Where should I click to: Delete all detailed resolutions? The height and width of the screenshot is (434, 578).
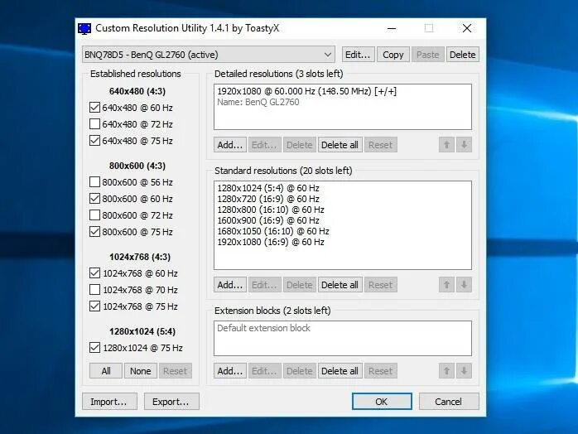tap(340, 145)
